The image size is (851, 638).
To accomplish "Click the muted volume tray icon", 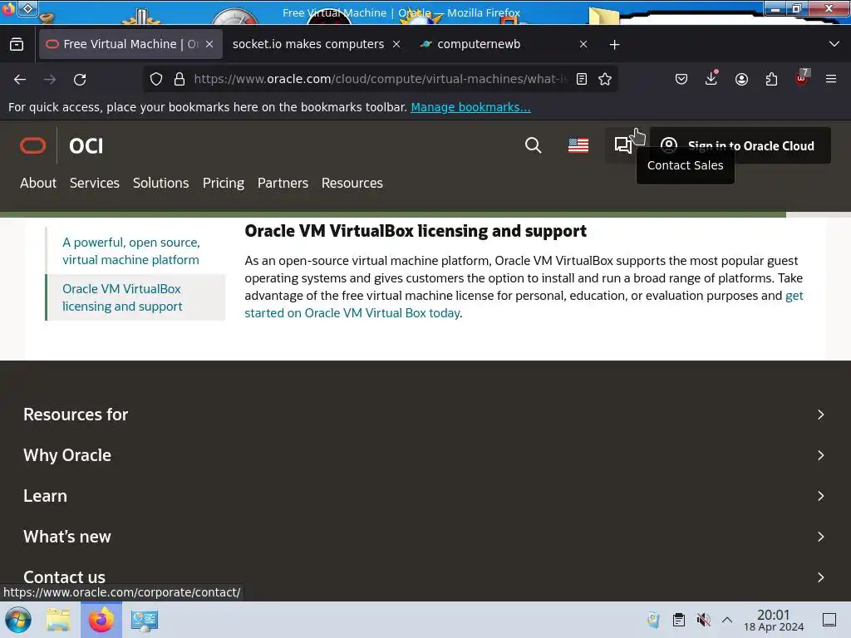I will pyautogui.click(x=703, y=620).
